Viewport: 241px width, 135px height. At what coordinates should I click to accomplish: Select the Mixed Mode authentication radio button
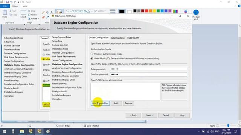pyautogui.click(x=92, y=58)
